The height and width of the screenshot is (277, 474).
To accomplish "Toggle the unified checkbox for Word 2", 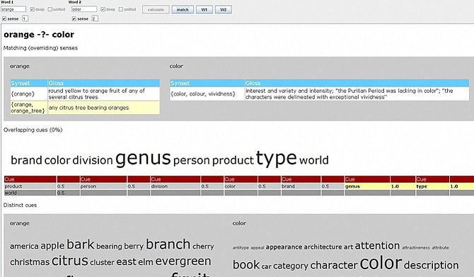I will coord(121,9).
